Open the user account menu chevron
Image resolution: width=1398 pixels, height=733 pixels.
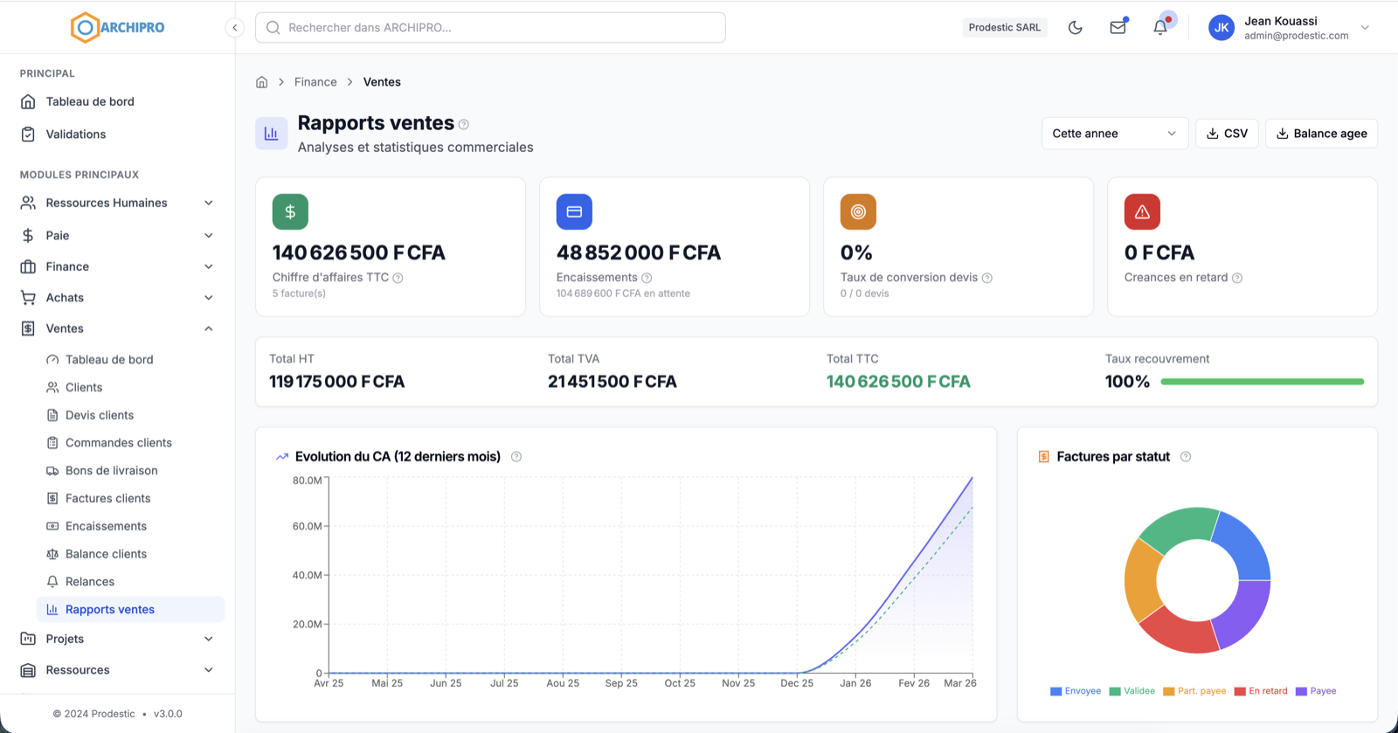1365,27
